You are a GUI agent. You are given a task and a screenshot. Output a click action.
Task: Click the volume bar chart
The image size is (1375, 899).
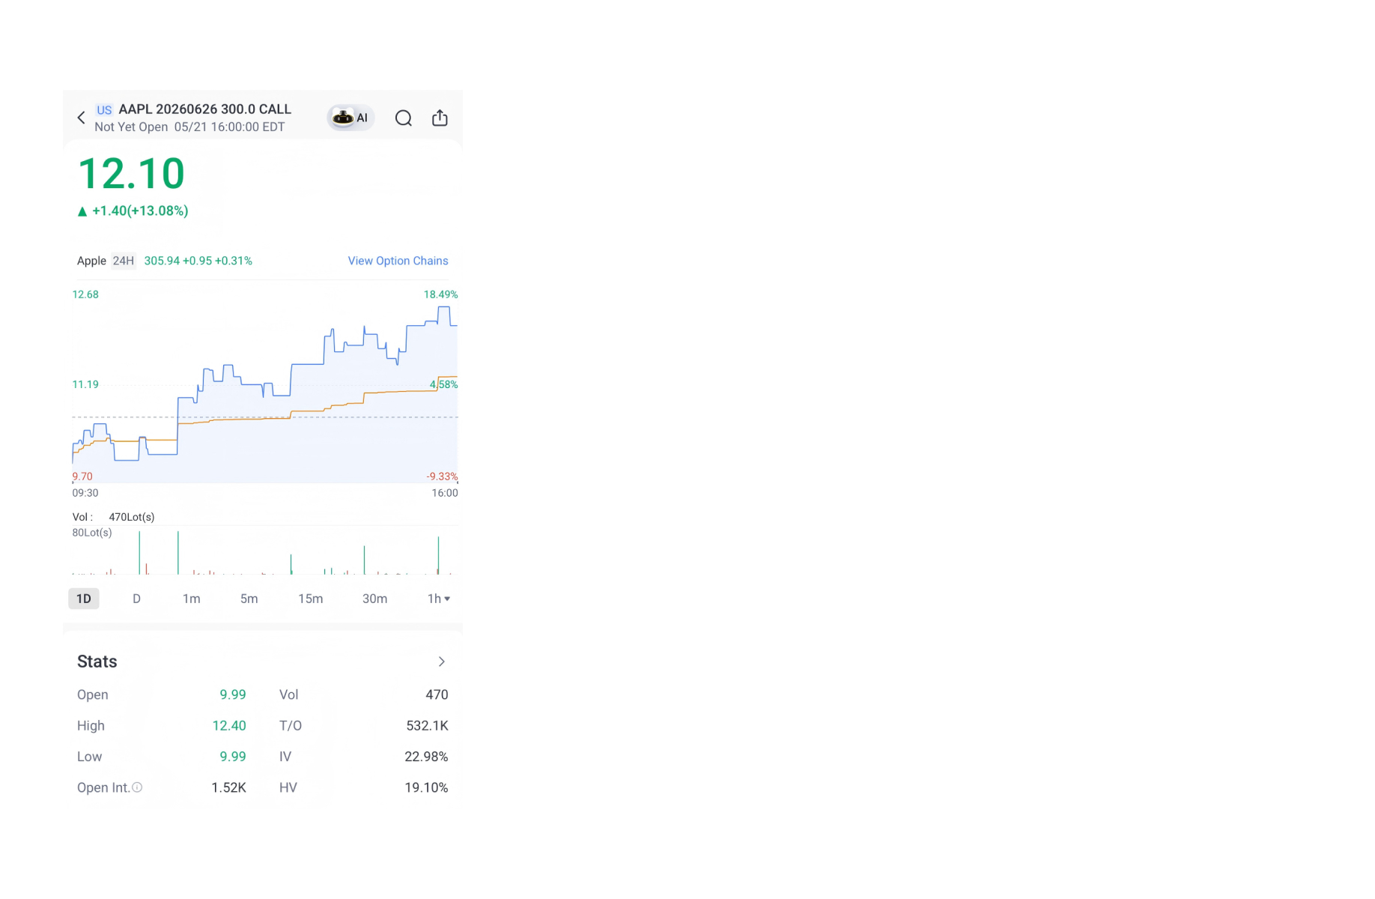coord(264,552)
